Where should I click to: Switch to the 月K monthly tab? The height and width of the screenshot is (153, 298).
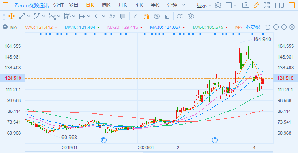[122, 5]
